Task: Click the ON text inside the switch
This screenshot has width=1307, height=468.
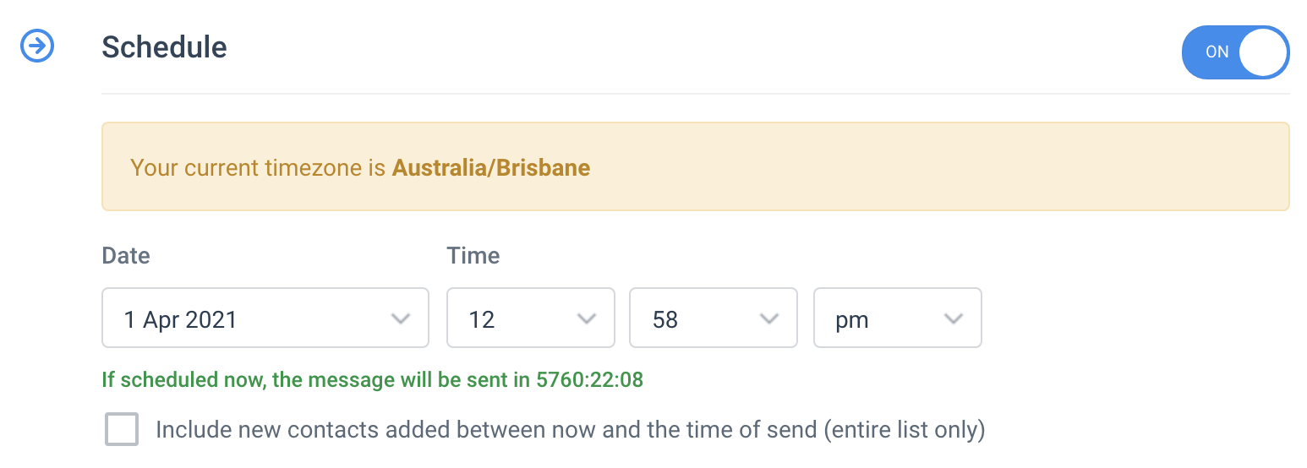Action: (x=1217, y=52)
